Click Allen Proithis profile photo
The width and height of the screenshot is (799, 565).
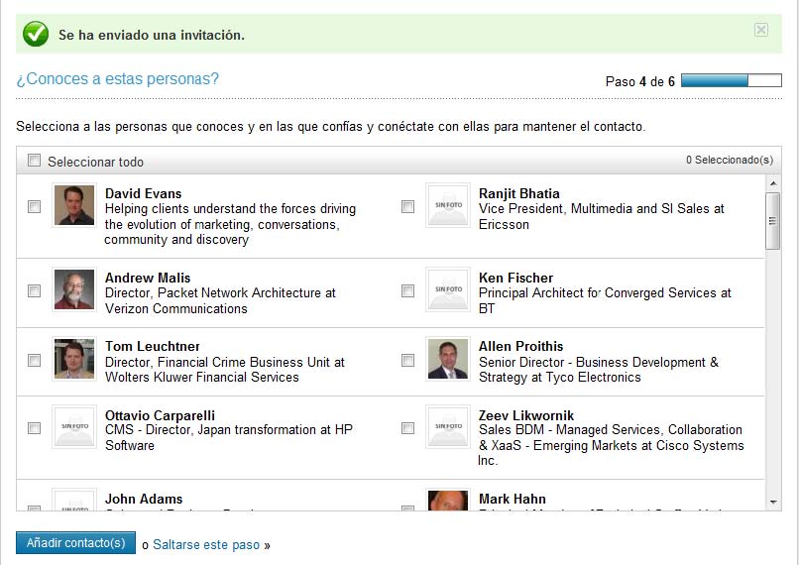[447, 359]
